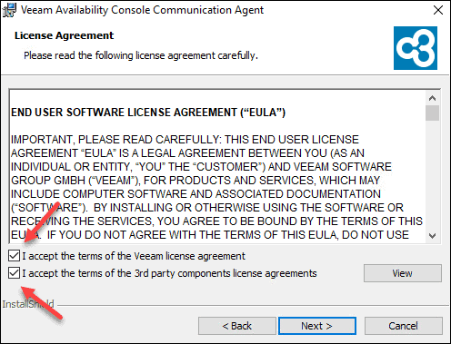Click the window title bar text
This screenshot has width=451, height=344.
click(142, 10)
